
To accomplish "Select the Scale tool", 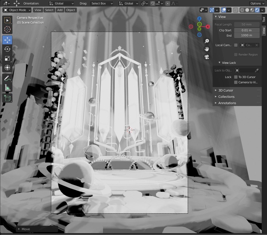I will (7, 58).
